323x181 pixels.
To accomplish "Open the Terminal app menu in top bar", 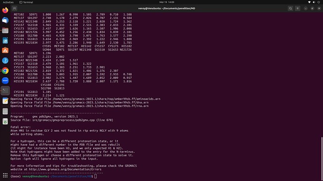I will [26, 2].
